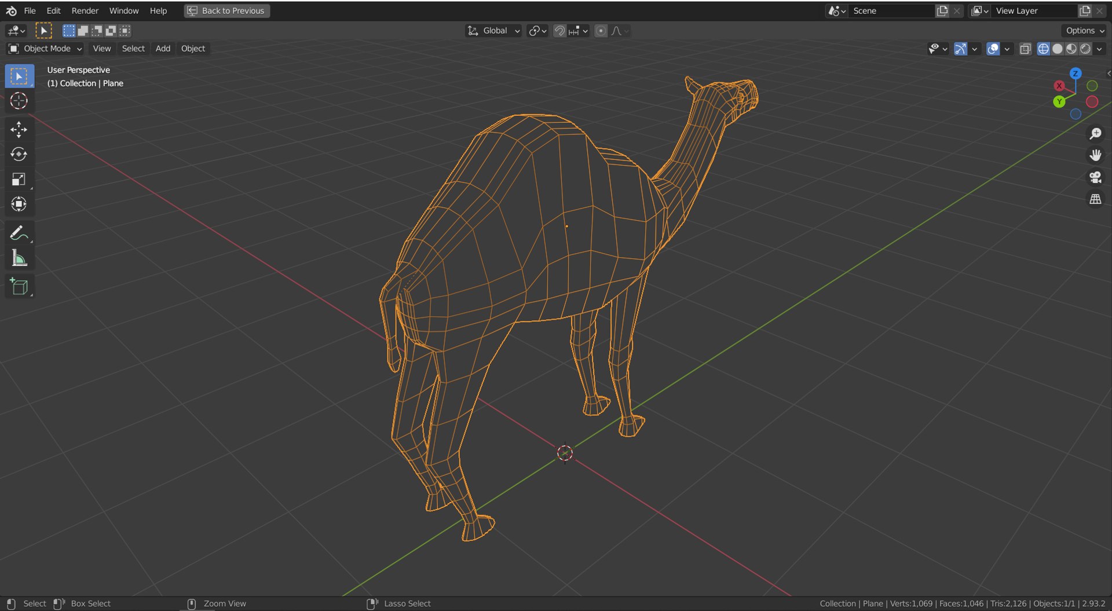
Task: Select the Annotate tool
Action: coord(19,233)
